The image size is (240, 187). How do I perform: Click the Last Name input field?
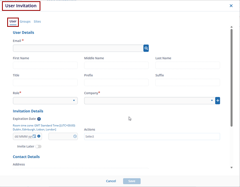coord(188,65)
